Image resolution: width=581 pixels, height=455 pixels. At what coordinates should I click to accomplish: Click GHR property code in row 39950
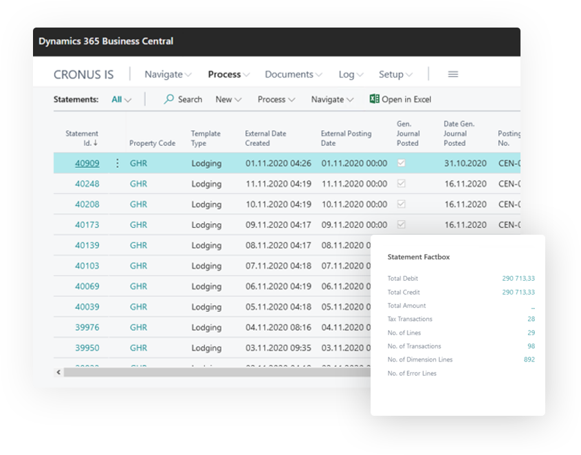[x=138, y=348]
